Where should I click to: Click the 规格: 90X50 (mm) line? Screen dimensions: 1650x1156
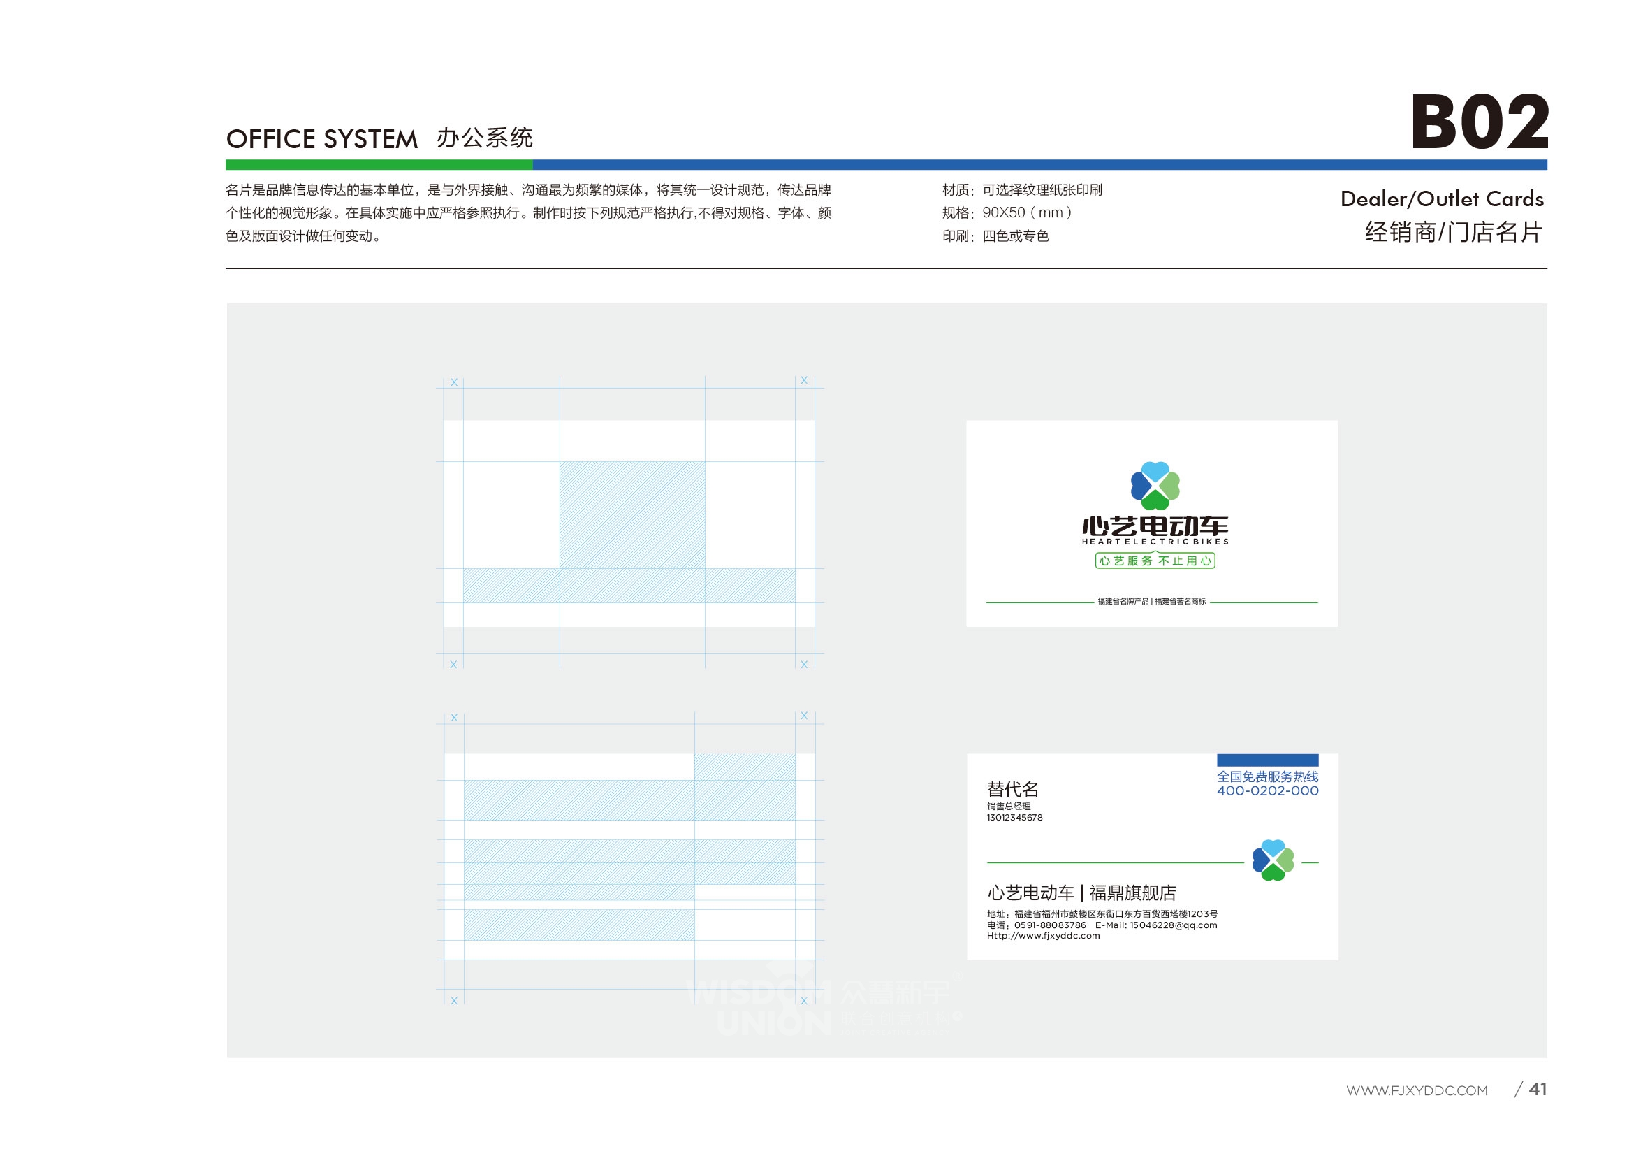1007,212
